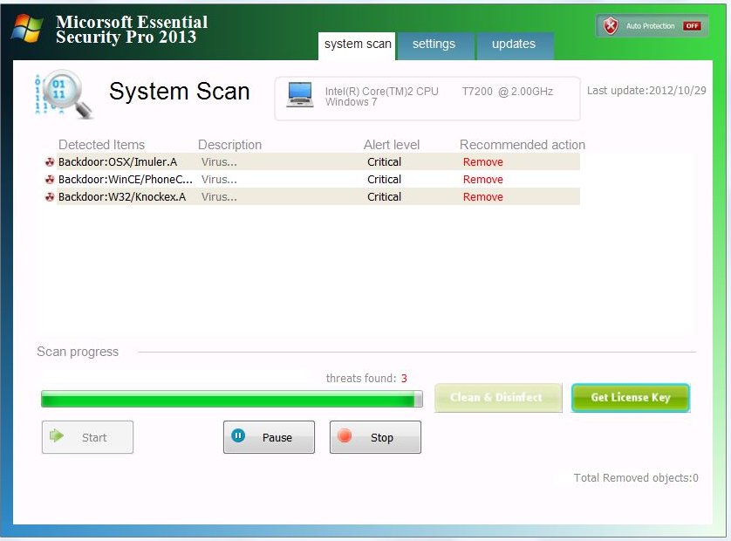Switch to the system scan tab

357,45
